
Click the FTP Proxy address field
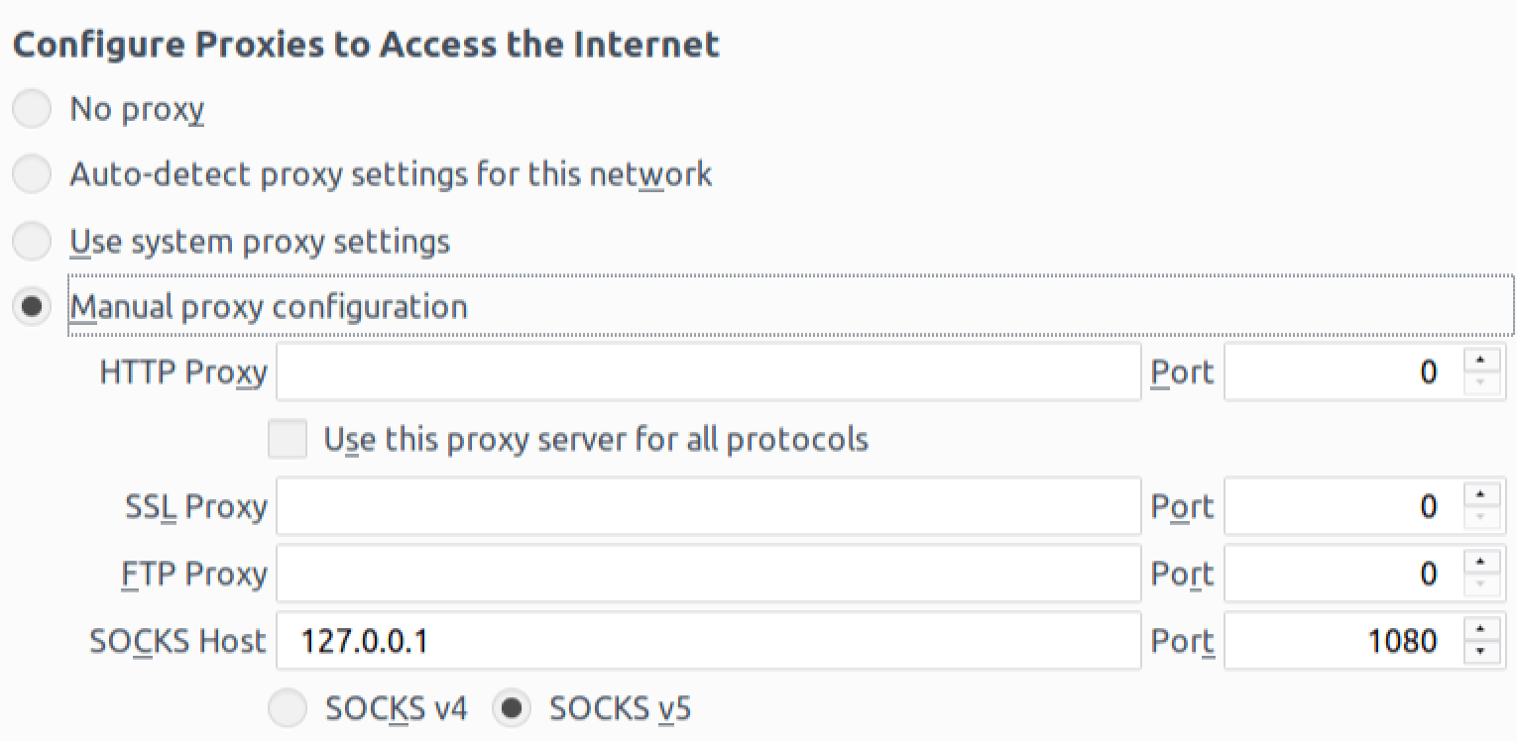709,574
